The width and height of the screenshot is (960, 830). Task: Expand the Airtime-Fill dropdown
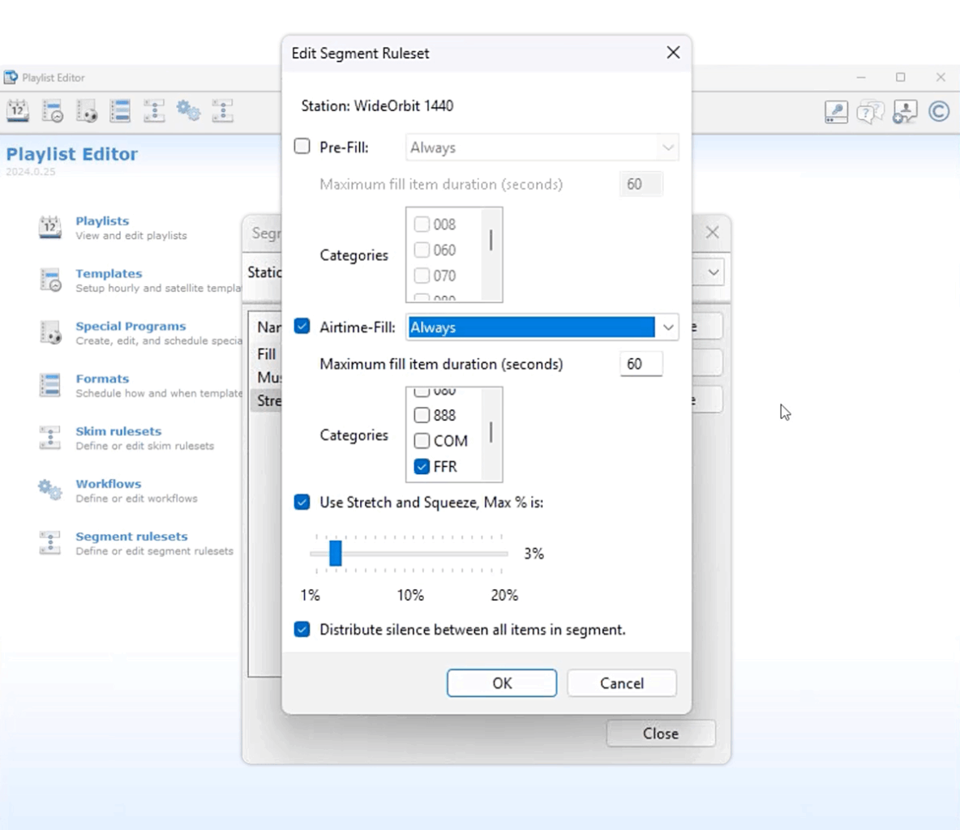click(667, 327)
